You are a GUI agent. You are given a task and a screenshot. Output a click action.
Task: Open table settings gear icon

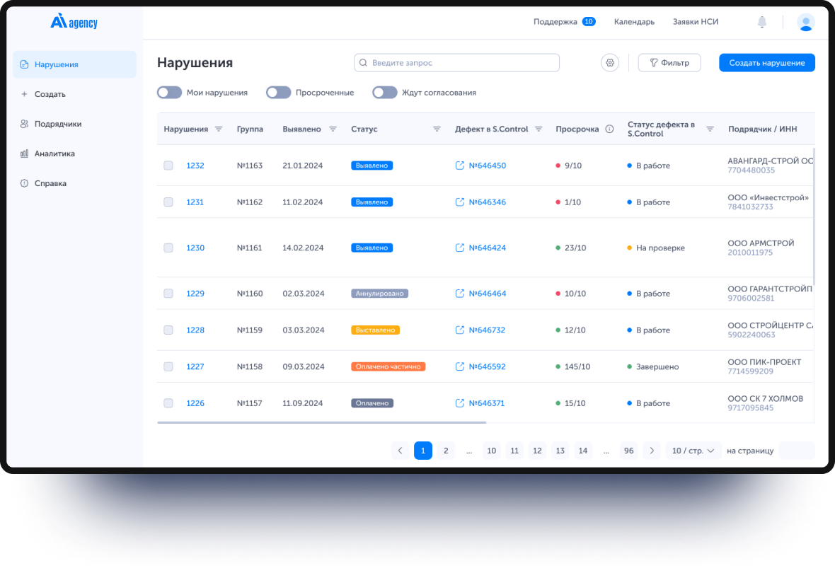click(x=609, y=63)
